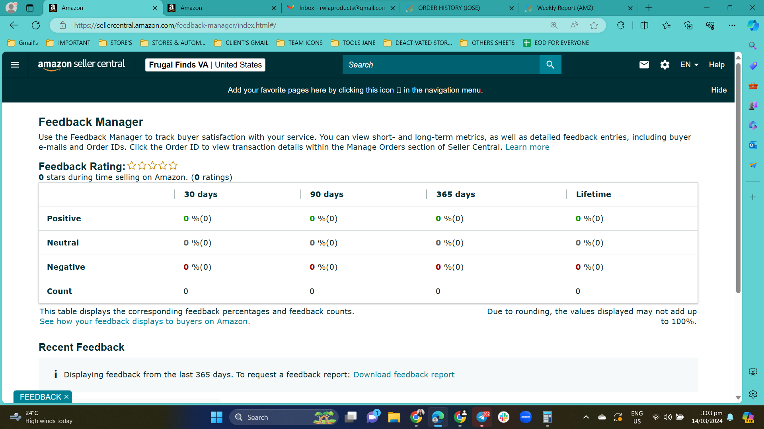Screen dimensions: 764x429
Task: Add a sidebar app with plus icon
Action: [753, 197]
